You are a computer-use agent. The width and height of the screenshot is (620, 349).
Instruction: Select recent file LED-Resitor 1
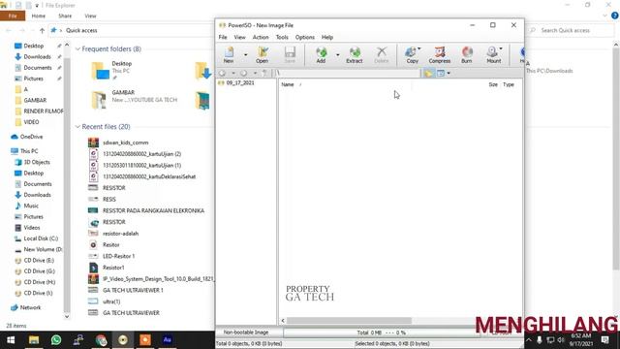[x=118, y=256]
